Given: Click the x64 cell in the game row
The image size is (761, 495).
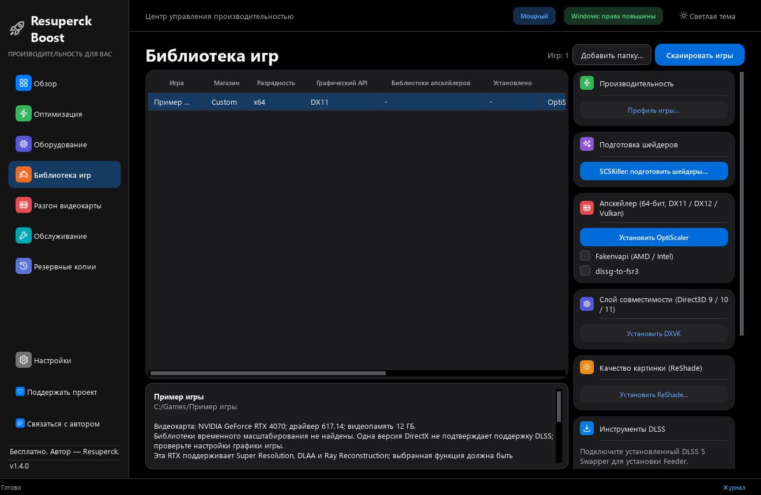Looking at the screenshot, I should [276, 102].
